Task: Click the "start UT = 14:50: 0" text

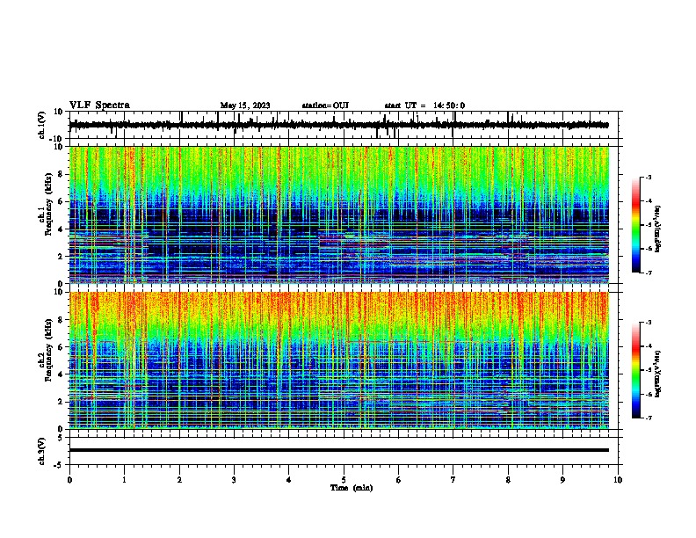Action: click(424, 105)
